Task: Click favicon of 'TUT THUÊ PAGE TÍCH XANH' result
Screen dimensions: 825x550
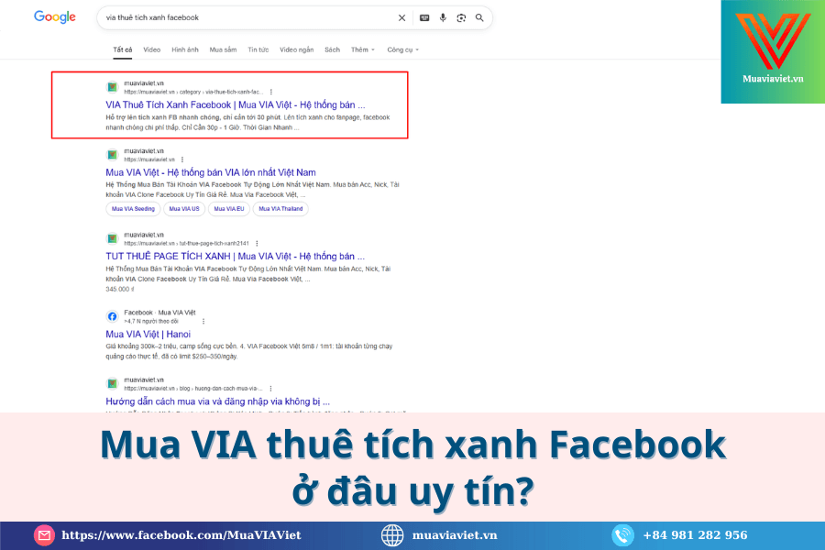Action: tap(112, 239)
